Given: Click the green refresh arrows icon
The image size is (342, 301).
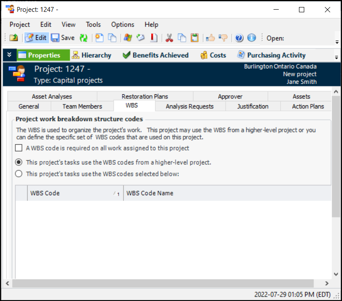Looking at the screenshot, I should coord(83,38).
